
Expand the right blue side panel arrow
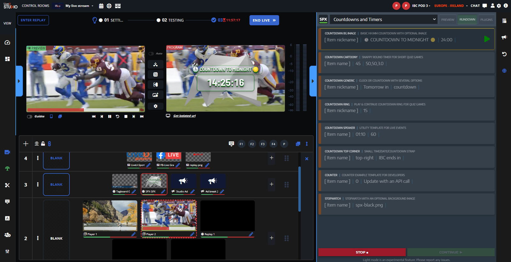point(313,81)
